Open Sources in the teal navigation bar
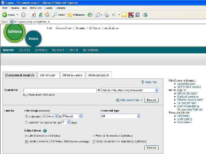Image resolution: width=206 pixels, height=154 pixels. (x=24, y=50)
